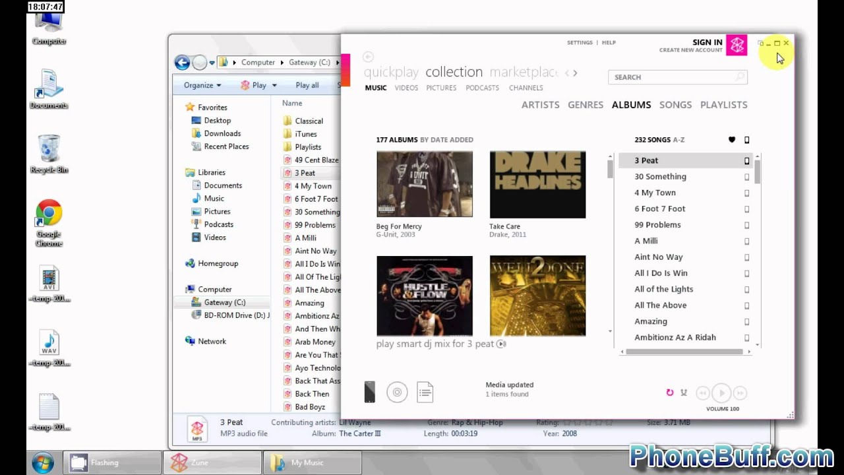844x475 pixels.
Task: View collection by Songs
Action: tap(675, 105)
